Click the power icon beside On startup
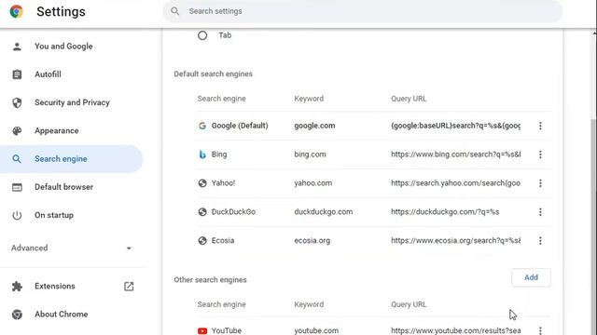 click(17, 215)
